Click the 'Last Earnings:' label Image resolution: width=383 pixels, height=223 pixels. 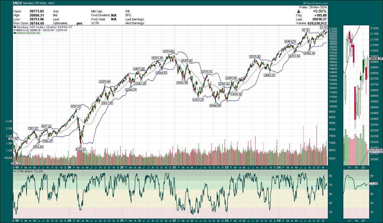[134, 19]
